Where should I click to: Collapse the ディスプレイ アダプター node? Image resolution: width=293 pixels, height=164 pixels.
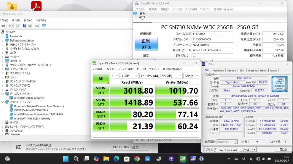2,94
